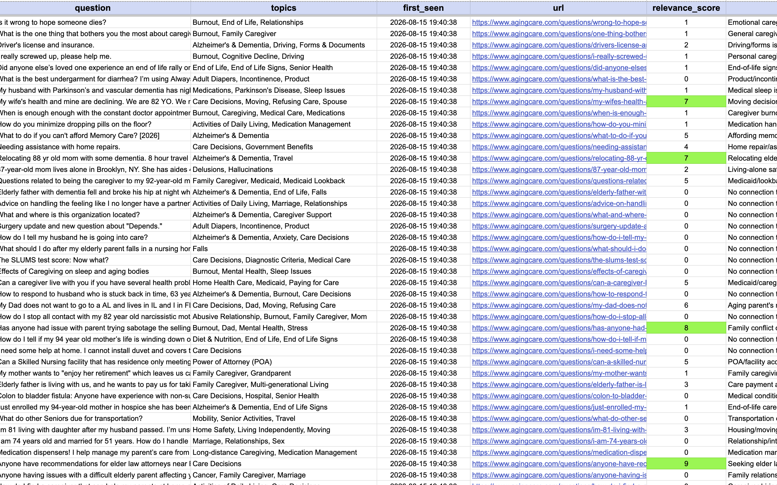Select the green cell with score 9
The height and width of the screenshot is (485, 777).
coord(686,464)
